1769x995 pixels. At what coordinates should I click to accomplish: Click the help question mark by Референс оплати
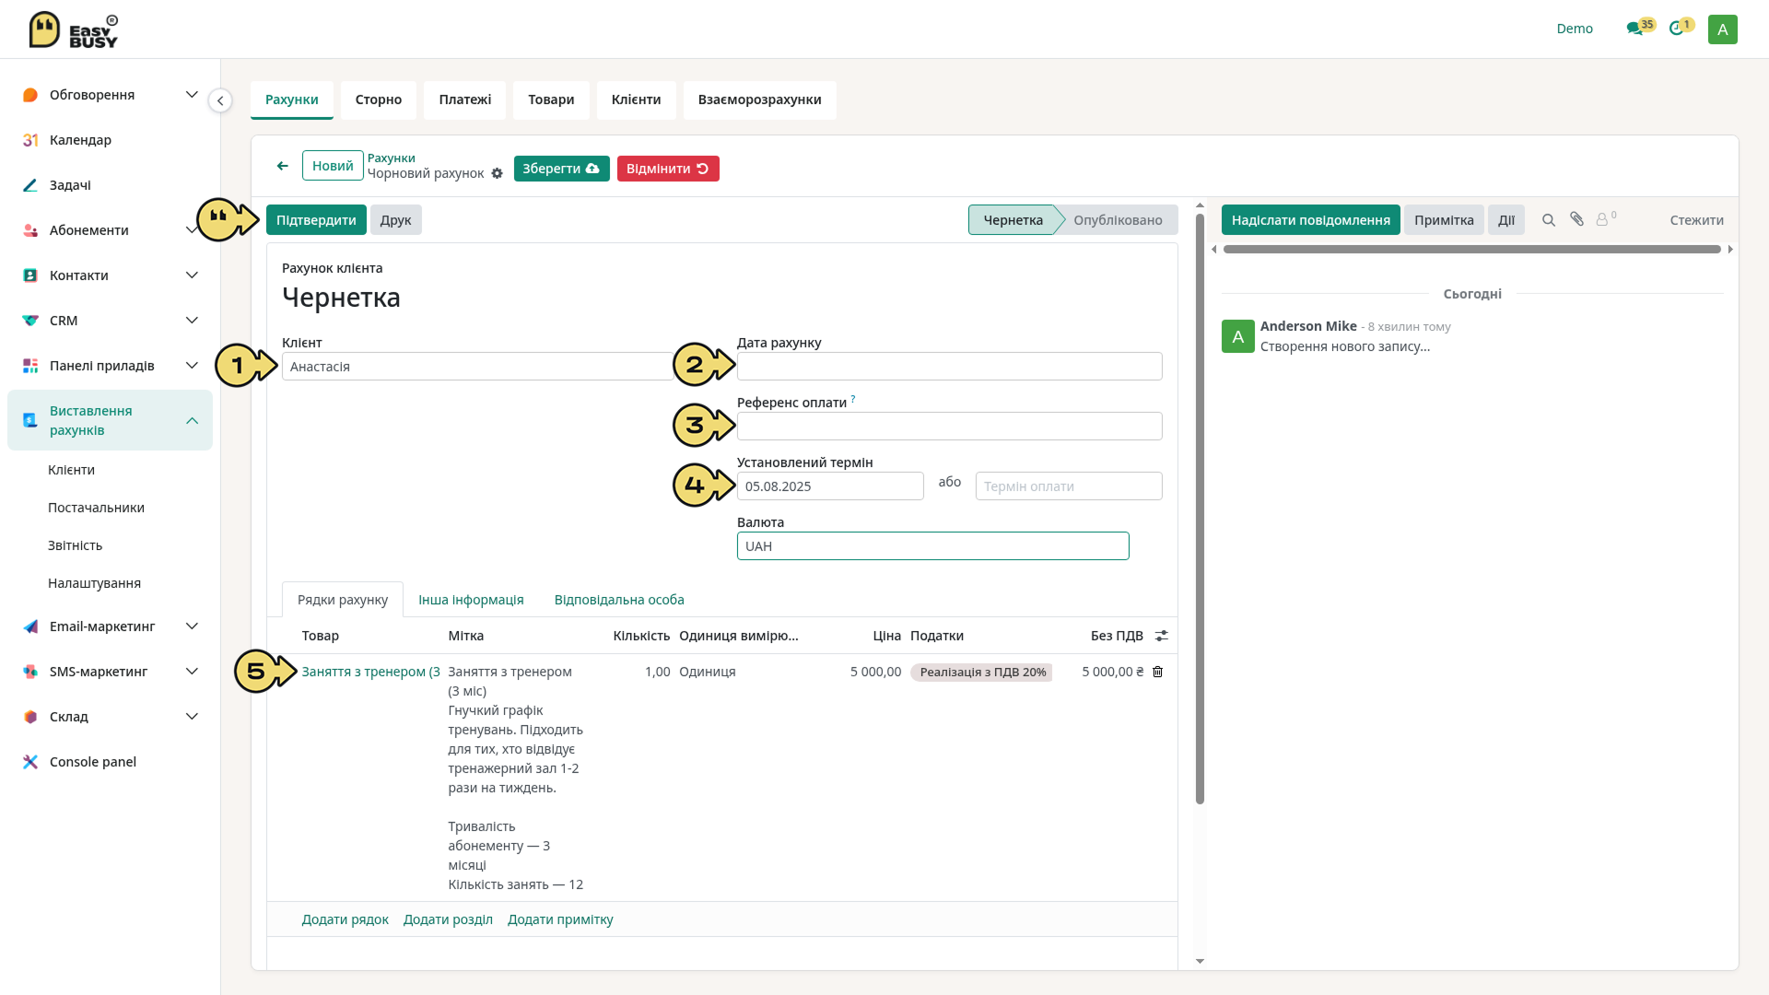[x=853, y=399]
